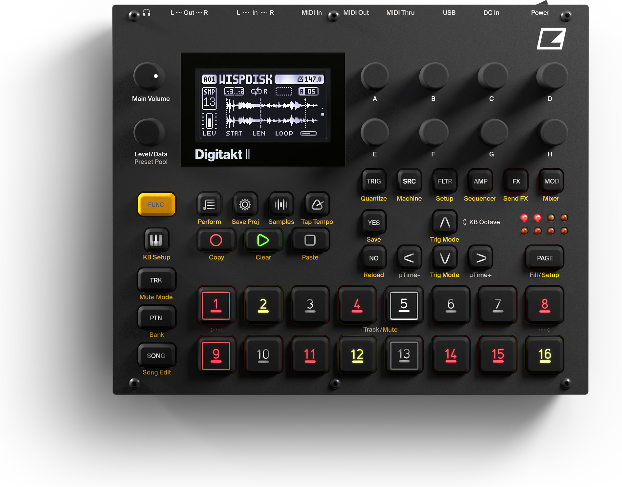Toggle trig key 13
This screenshot has width=622, height=487.
404,355
